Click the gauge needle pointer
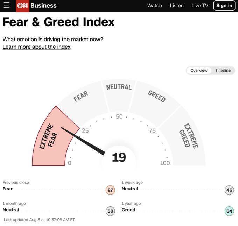Viewport: 238px width, 226px height. click(84, 141)
